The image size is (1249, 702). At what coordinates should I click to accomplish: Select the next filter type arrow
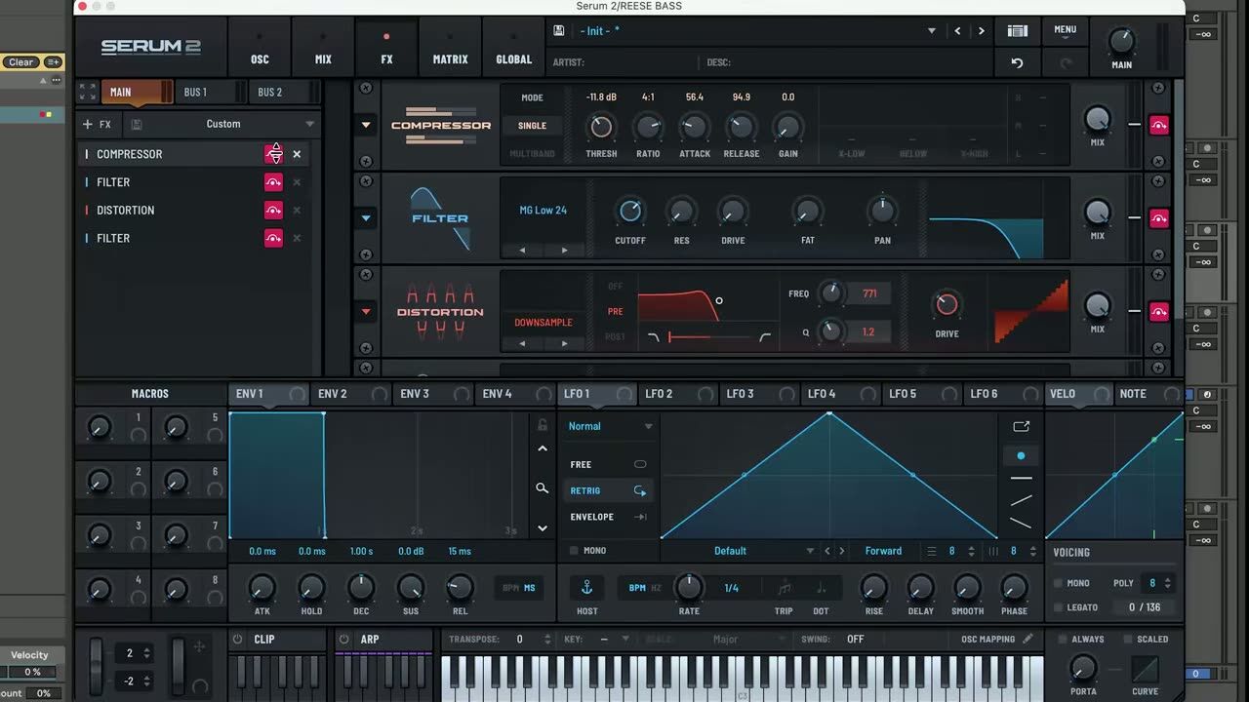tap(564, 251)
